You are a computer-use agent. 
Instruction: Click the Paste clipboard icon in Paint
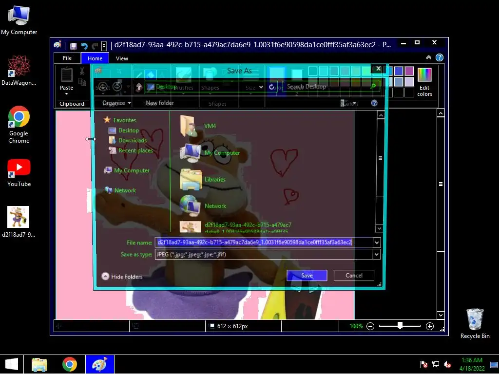click(x=66, y=75)
